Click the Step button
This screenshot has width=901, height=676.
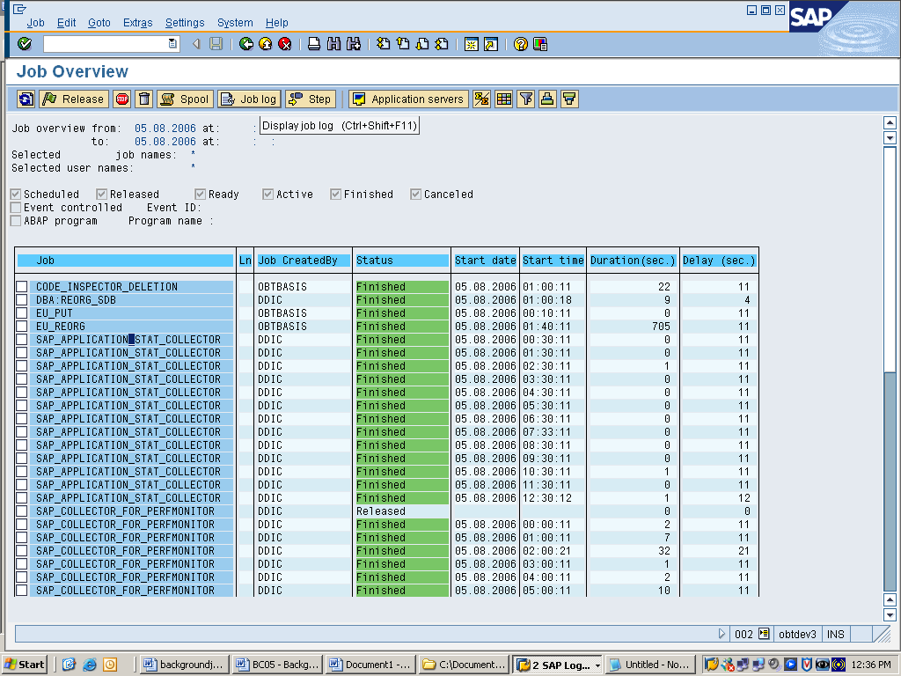point(311,99)
